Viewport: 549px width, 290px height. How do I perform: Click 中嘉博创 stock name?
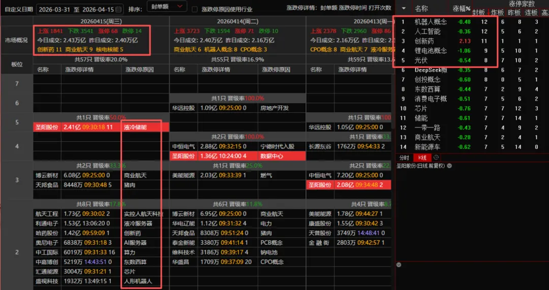[x=47, y=262]
